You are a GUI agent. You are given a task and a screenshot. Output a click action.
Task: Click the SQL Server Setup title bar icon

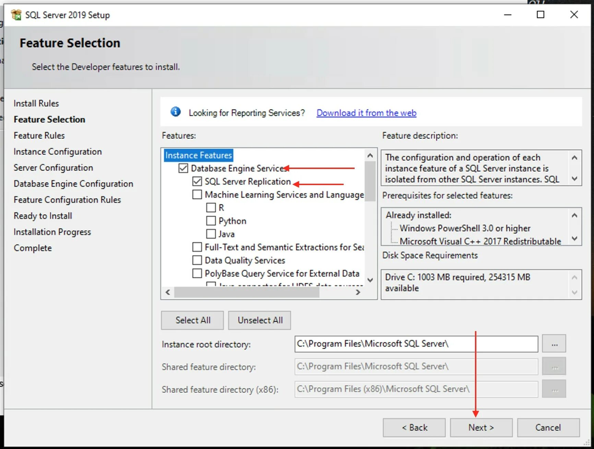click(16, 15)
